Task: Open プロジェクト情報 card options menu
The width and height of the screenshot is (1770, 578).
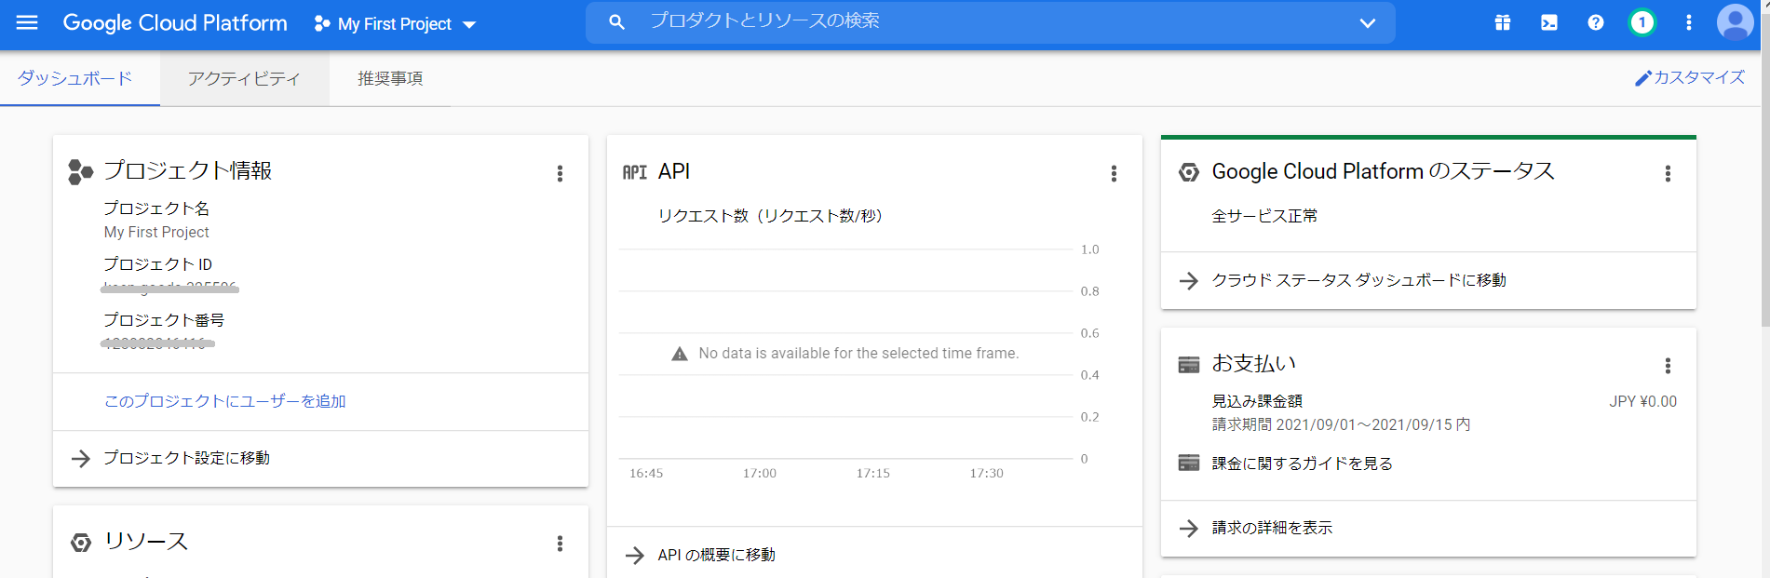Action: coord(560,173)
